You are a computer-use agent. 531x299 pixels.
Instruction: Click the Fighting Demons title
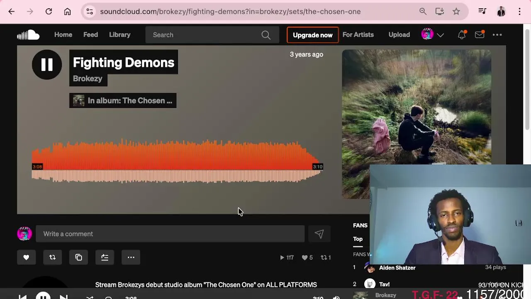[x=124, y=62]
